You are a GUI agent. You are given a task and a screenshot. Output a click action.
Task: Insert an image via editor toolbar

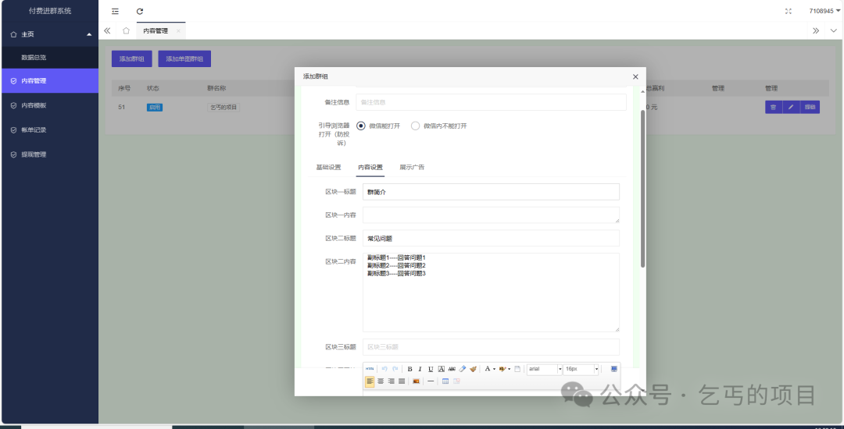click(416, 381)
